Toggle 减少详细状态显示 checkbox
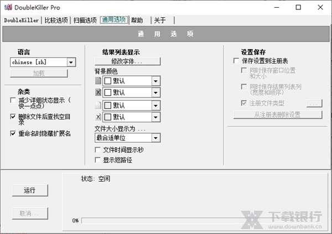 pyautogui.click(x=13, y=100)
